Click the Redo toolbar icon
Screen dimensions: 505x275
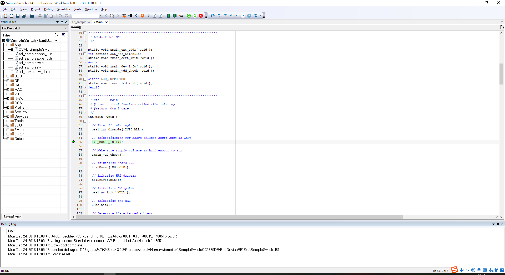pyautogui.click(x=66, y=16)
